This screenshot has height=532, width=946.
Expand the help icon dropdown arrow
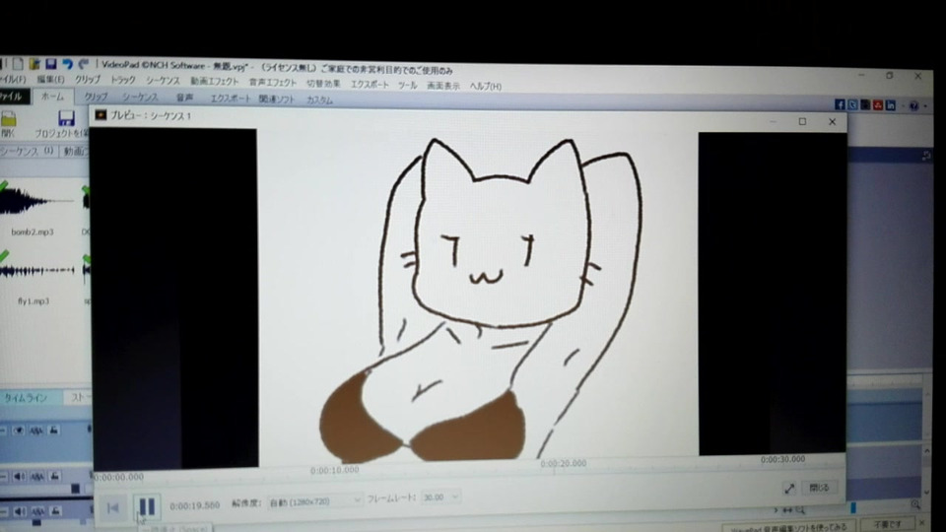tap(925, 106)
